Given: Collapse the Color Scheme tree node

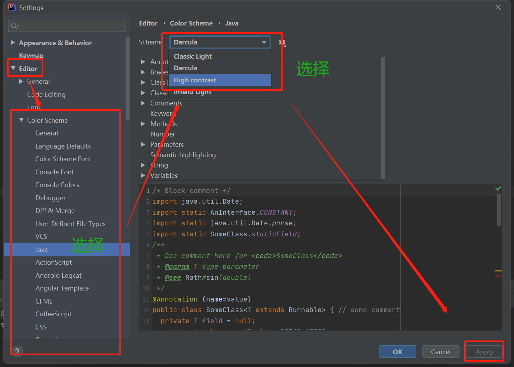Looking at the screenshot, I should (21, 120).
